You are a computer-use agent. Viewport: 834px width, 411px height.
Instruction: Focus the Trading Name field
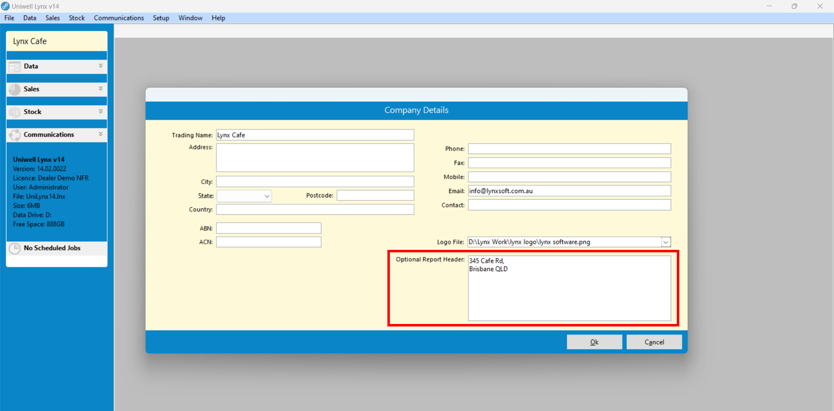315,135
